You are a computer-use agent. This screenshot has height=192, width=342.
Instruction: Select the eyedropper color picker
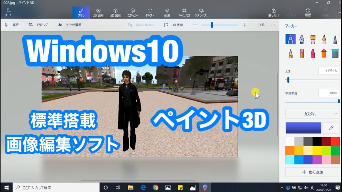pyautogui.click(x=331, y=128)
